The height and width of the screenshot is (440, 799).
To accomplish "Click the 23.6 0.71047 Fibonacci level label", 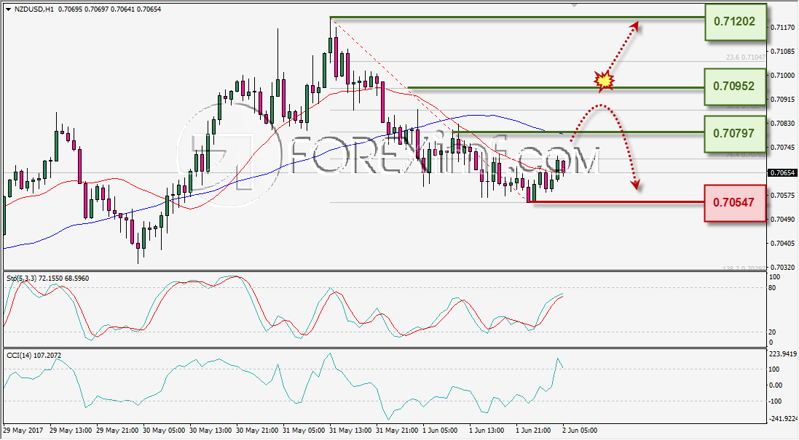I will (746, 57).
